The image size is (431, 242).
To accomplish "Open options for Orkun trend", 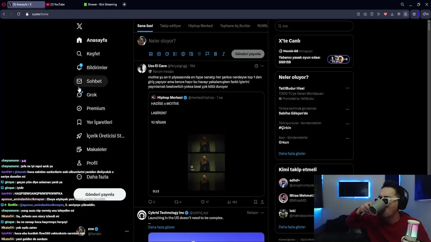I will [347, 138].
